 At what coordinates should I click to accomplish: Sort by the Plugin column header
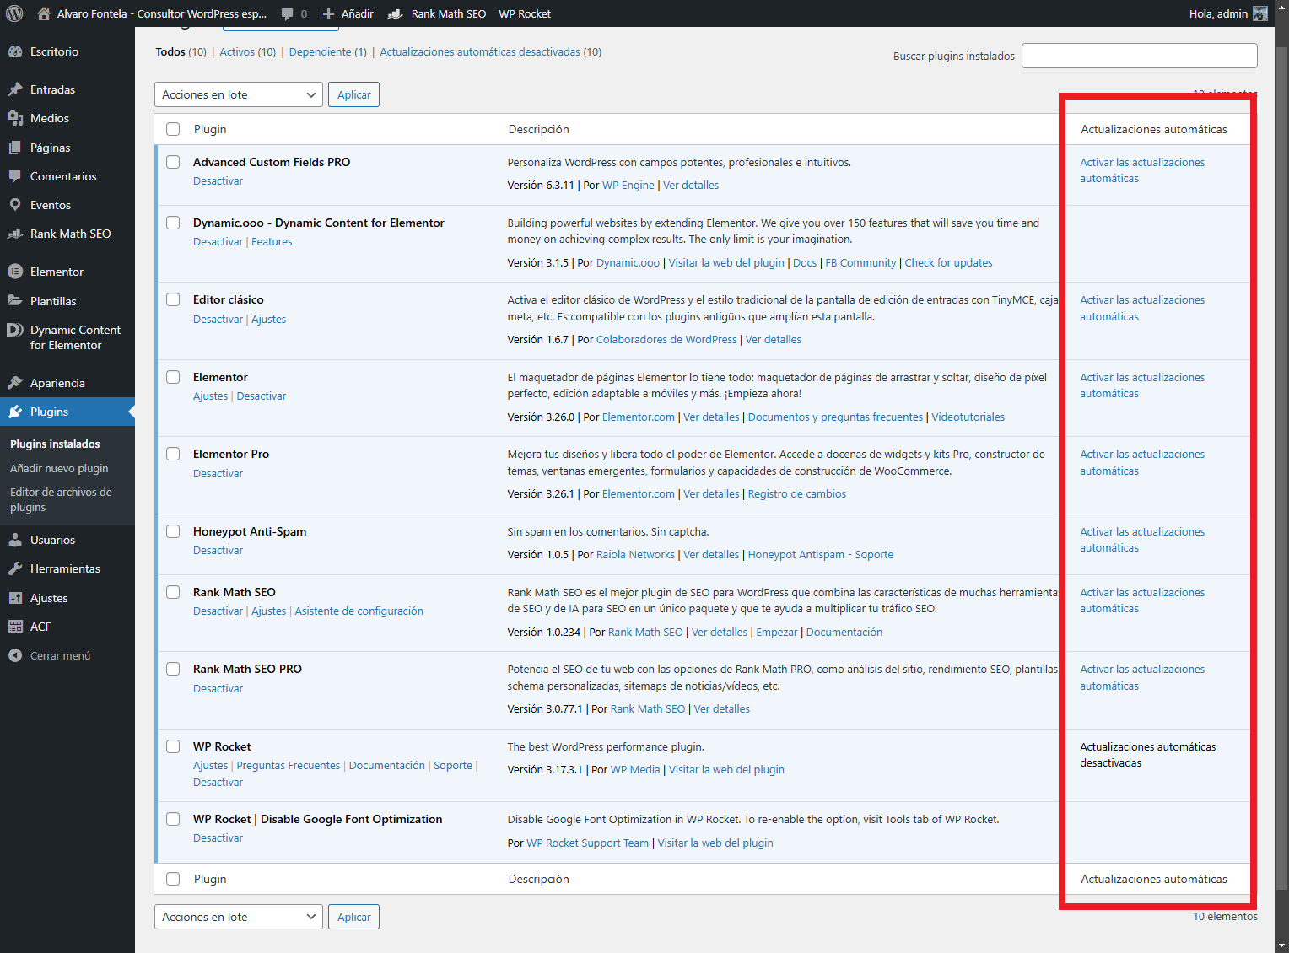tap(210, 129)
